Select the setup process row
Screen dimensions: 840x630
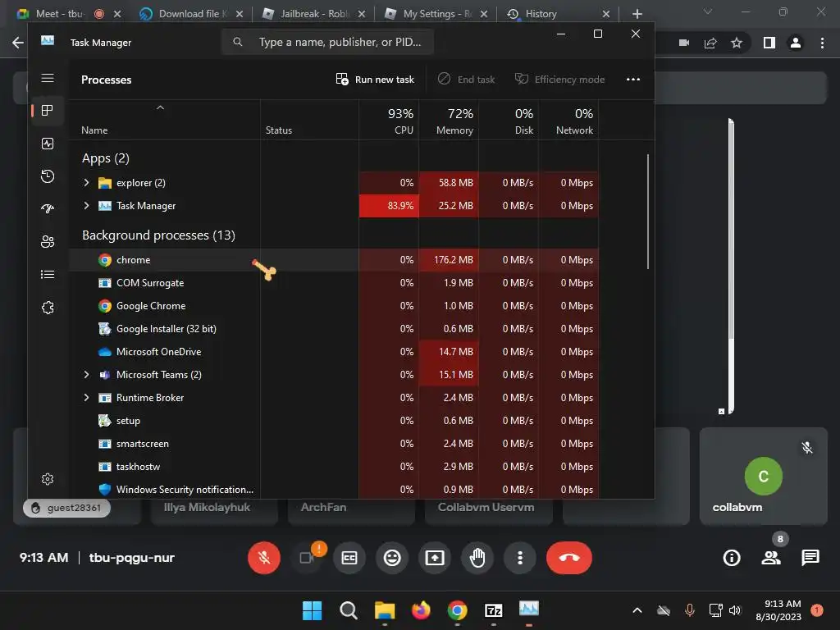tap(333, 421)
